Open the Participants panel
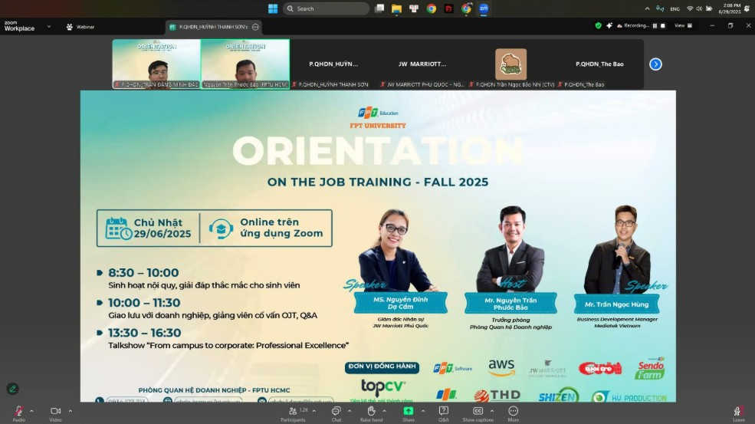 (x=293, y=413)
